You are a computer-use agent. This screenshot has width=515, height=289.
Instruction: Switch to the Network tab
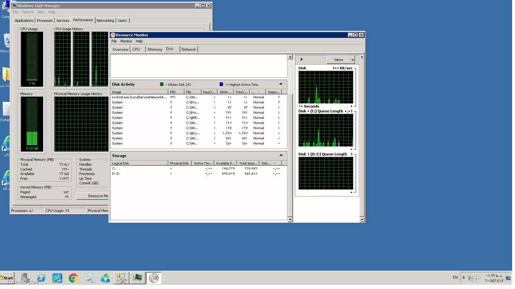pos(189,49)
